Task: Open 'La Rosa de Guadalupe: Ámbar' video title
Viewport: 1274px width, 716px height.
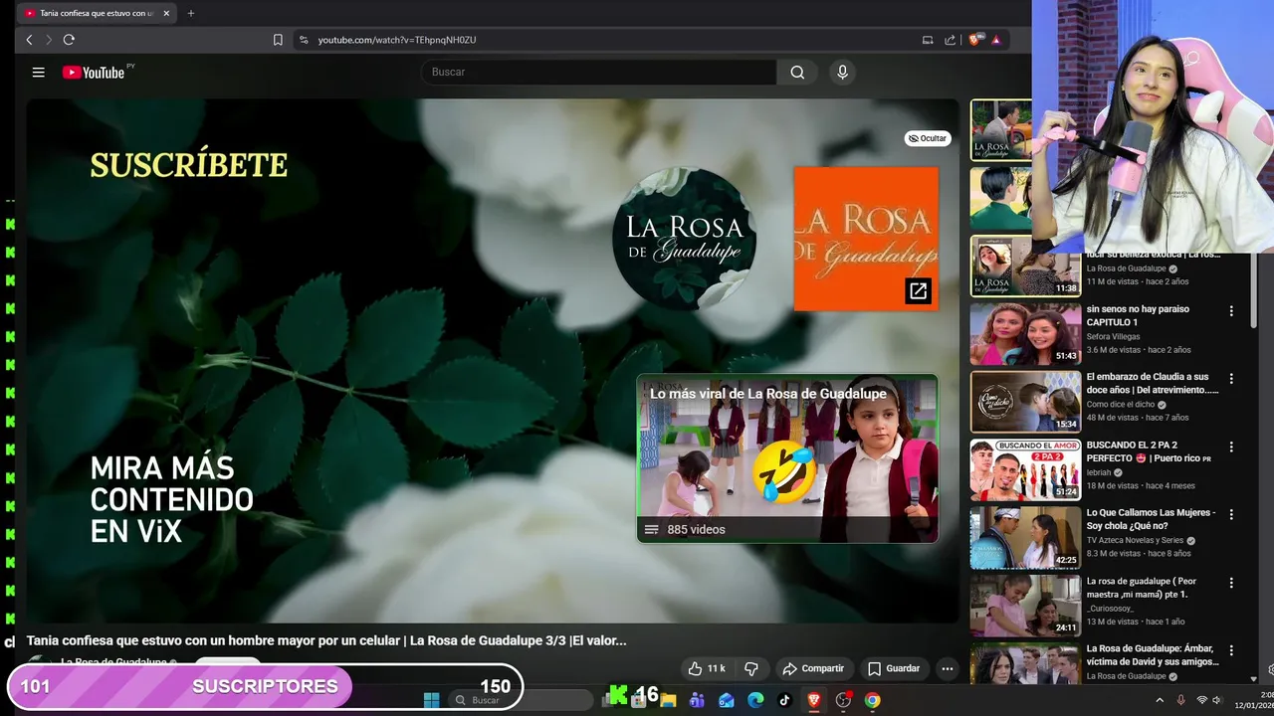Action: tap(1153, 654)
